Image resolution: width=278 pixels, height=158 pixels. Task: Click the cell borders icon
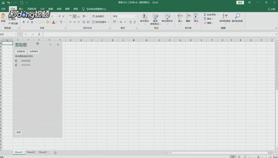[x=40, y=22]
